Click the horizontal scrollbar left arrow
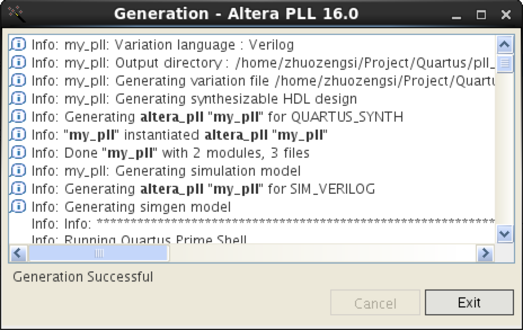 click(19, 253)
